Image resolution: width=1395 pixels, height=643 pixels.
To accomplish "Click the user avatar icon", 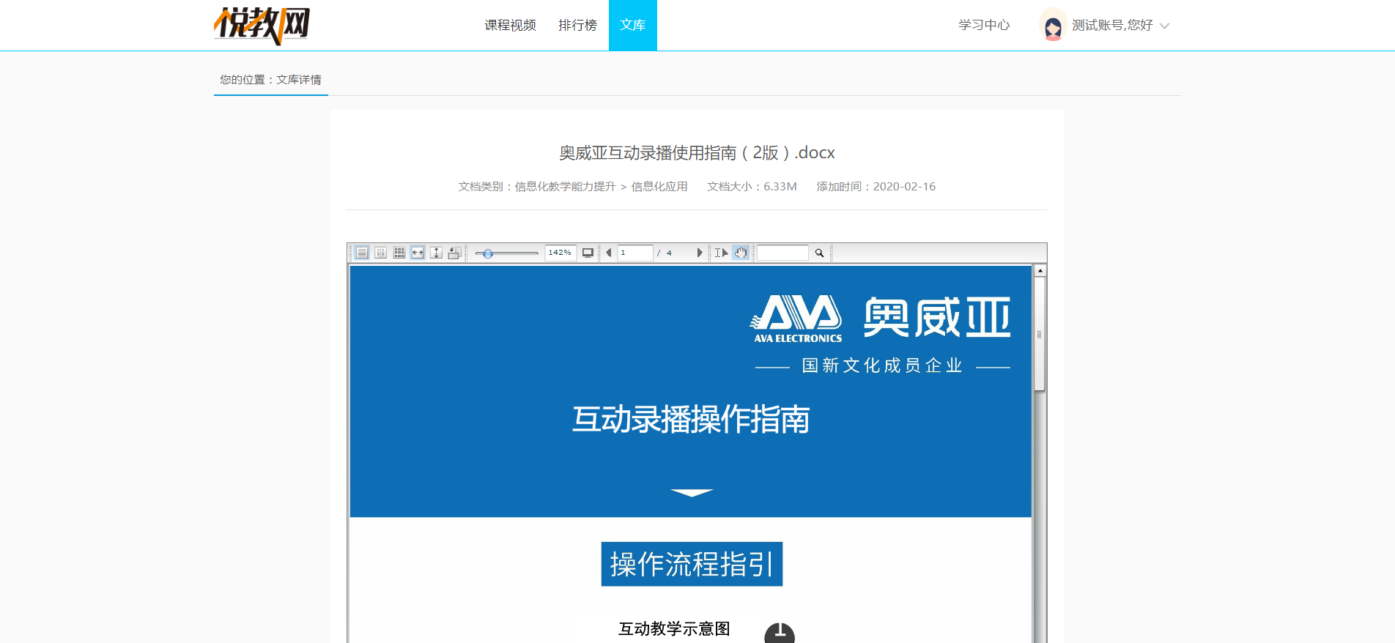I will pos(1053,25).
